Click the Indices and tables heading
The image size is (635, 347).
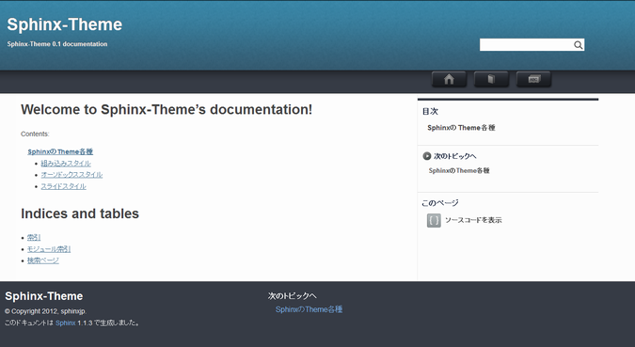coord(80,213)
